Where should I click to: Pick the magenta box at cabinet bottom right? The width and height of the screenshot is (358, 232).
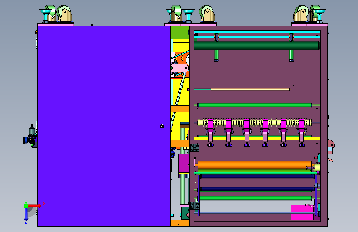pos(302,212)
